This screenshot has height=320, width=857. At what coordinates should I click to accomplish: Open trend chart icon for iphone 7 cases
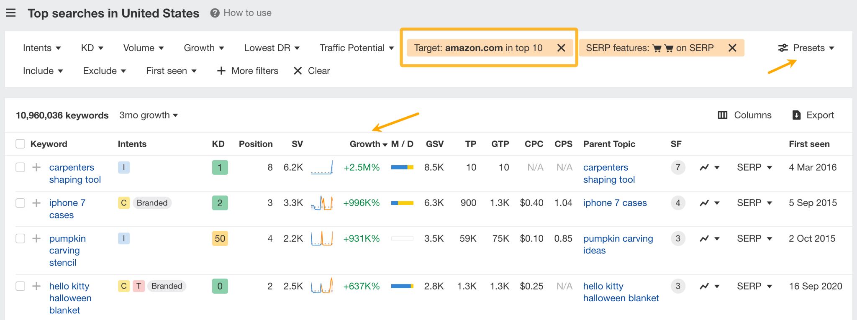pos(705,203)
